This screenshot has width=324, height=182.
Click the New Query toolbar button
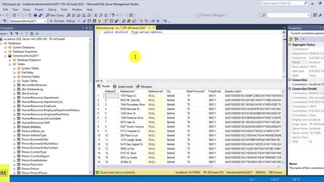55,15
